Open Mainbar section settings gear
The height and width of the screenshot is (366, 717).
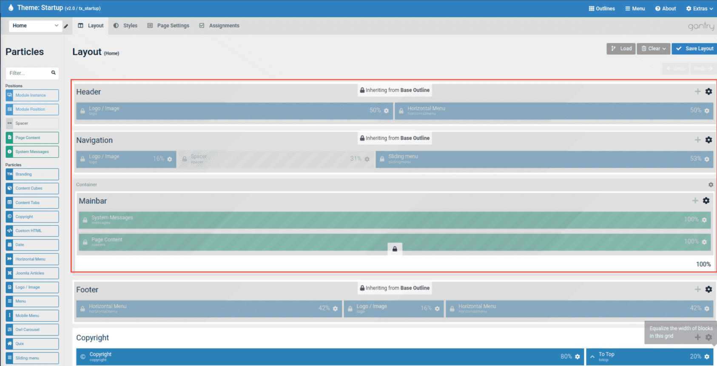[706, 201]
